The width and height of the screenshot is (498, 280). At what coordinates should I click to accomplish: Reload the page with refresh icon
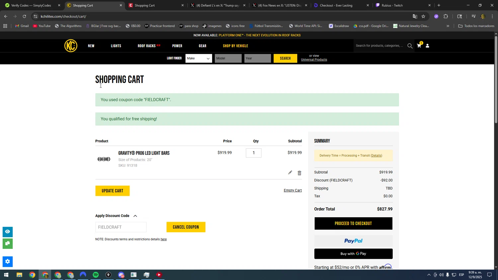(x=24, y=16)
